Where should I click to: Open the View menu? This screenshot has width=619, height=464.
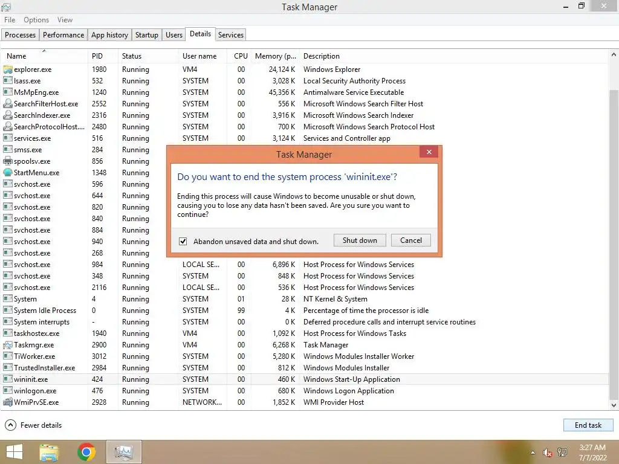[65, 20]
